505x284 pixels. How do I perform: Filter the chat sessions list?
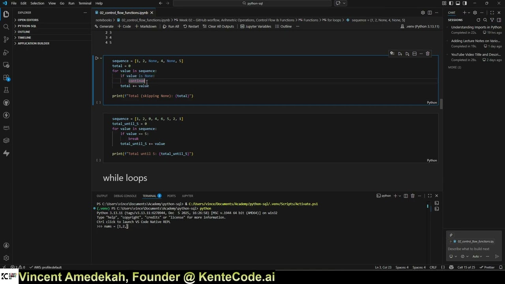492,20
